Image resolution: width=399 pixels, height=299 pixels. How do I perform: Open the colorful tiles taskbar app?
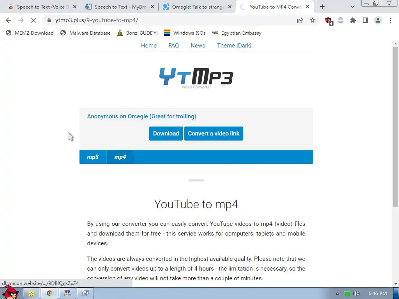tap(67, 294)
